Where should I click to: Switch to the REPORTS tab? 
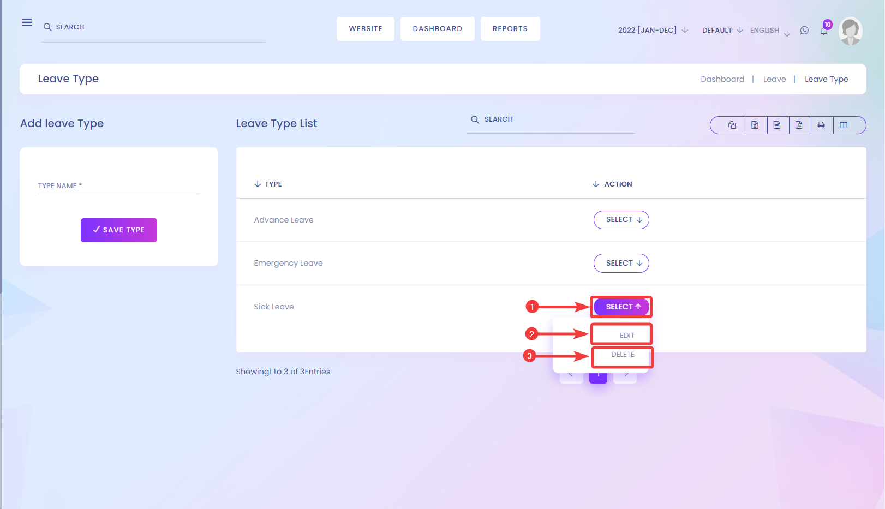click(510, 28)
